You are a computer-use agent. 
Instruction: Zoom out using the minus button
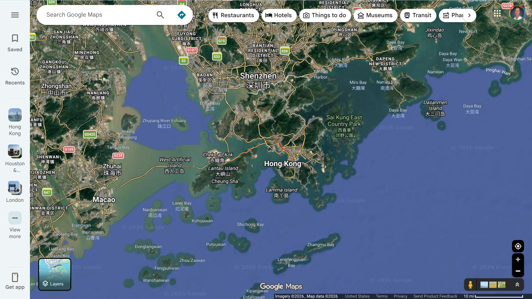tap(518, 271)
